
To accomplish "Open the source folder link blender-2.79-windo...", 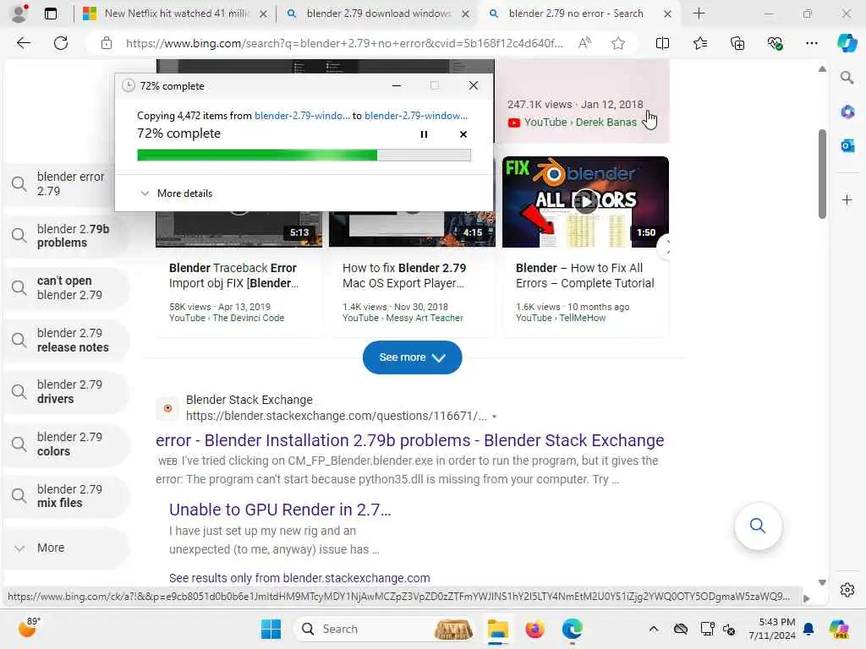I will [302, 116].
